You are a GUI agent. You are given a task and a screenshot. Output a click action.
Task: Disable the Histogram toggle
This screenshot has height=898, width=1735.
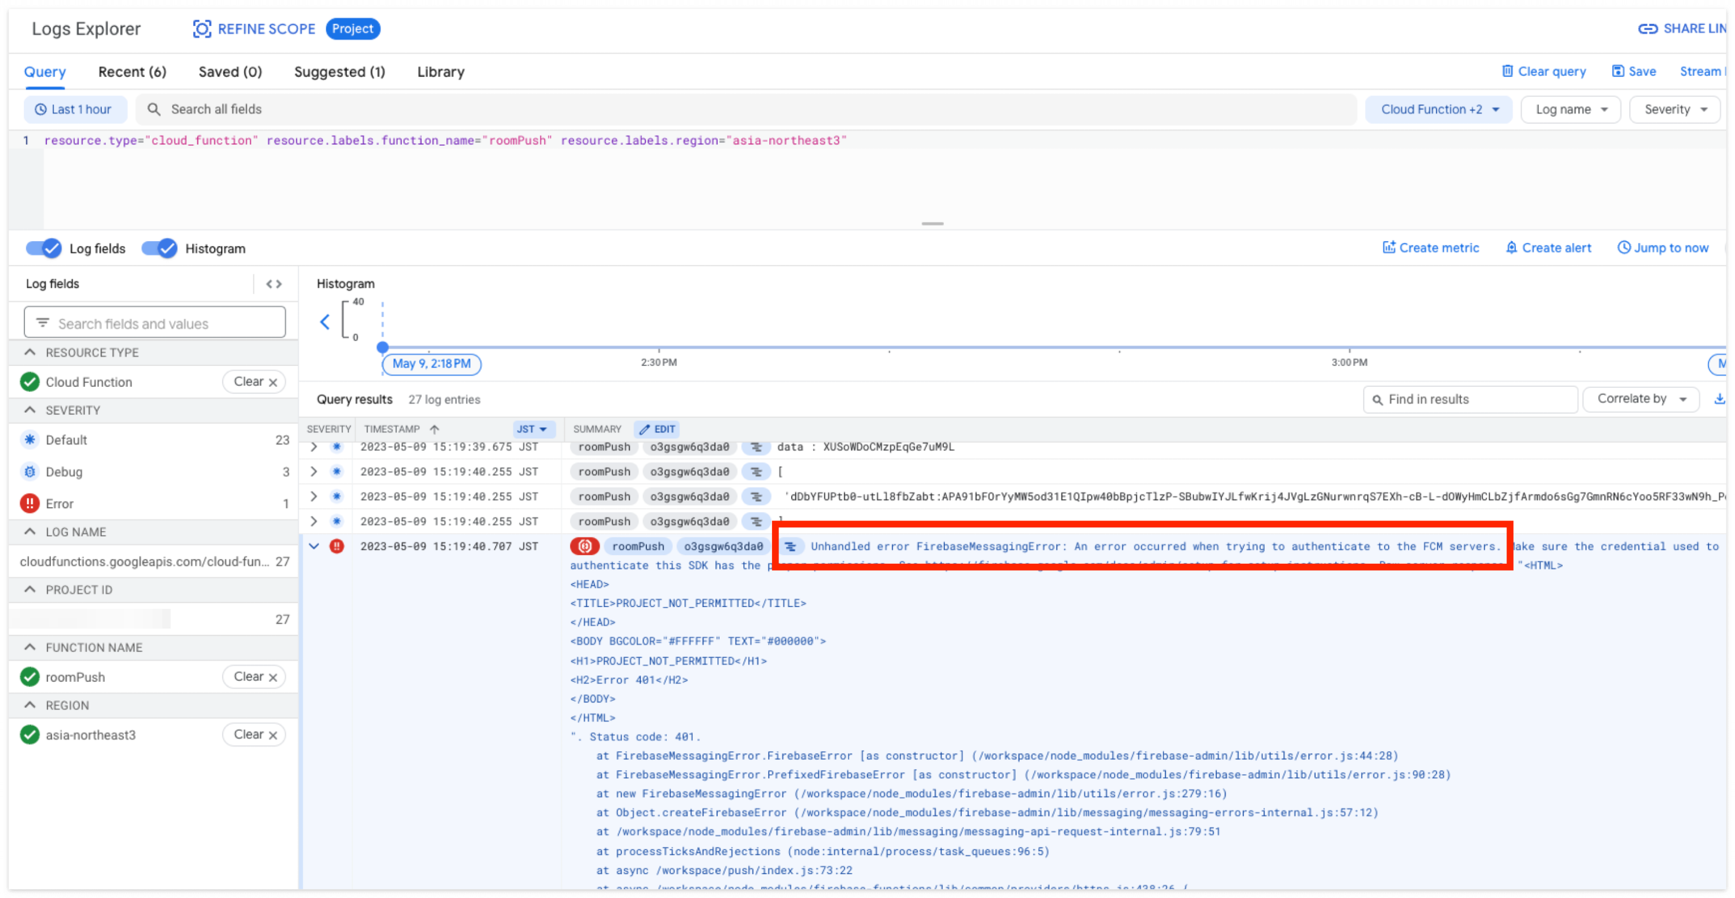pos(159,249)
